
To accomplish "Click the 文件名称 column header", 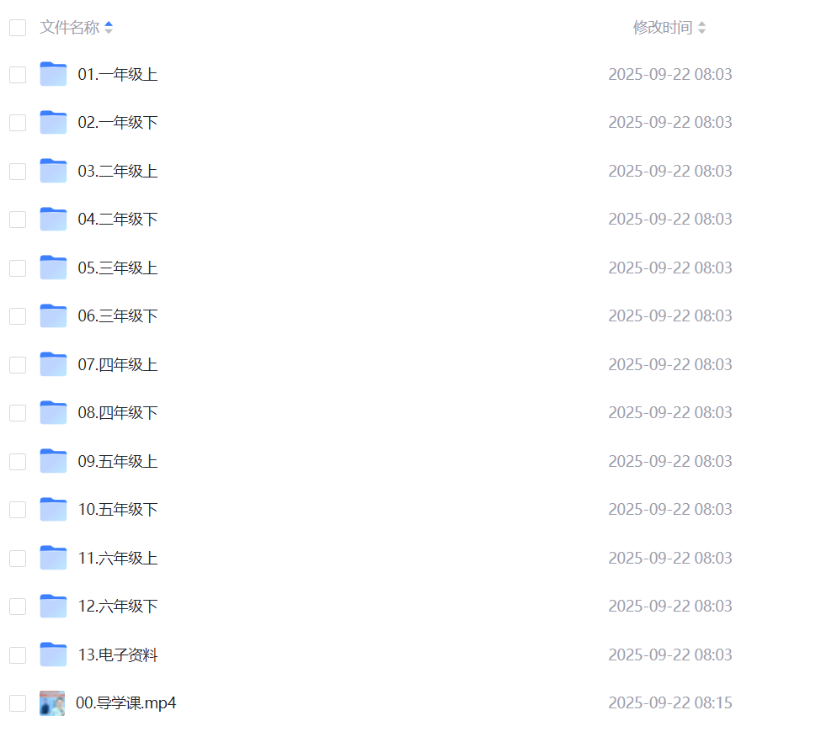I will click(70, 28).
